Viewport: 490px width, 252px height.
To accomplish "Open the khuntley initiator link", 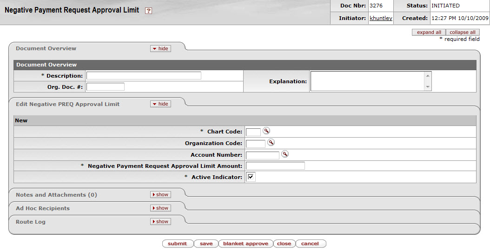I will coord(381,19).
